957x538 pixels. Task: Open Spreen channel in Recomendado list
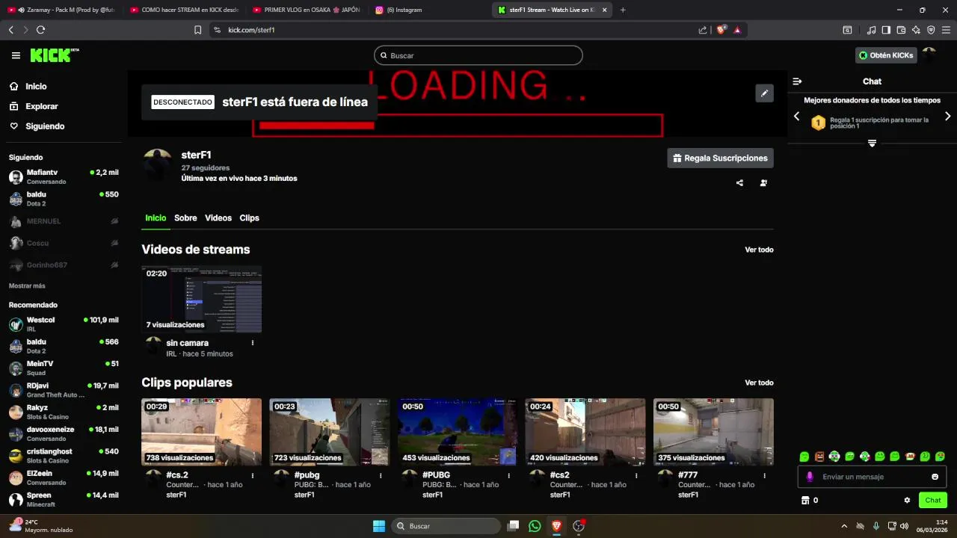tap(64, 499)
